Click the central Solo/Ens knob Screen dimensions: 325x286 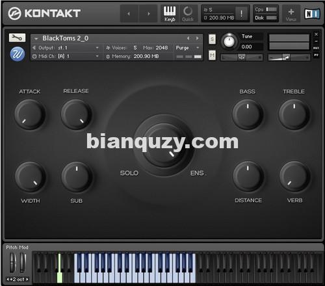(x=164, y=146)
